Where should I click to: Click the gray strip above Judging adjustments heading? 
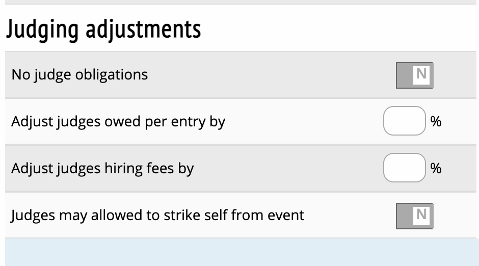[240, 2]
